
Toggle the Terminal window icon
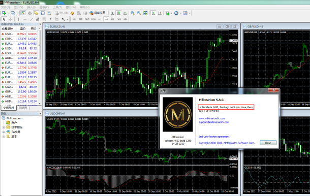(x=43, y=13)
